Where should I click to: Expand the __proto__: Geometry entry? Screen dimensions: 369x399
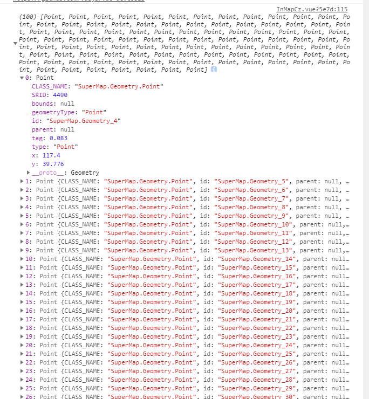(x=28, y=173)
